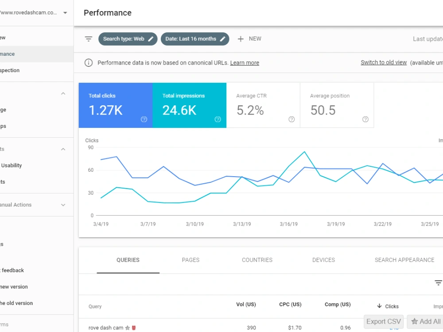Open the filter list icon beside Search type
This screenshot has width=443, height=332.
click(89, 39)
